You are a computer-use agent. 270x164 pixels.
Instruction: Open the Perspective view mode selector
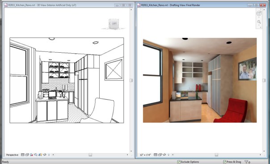pos(12,155)
